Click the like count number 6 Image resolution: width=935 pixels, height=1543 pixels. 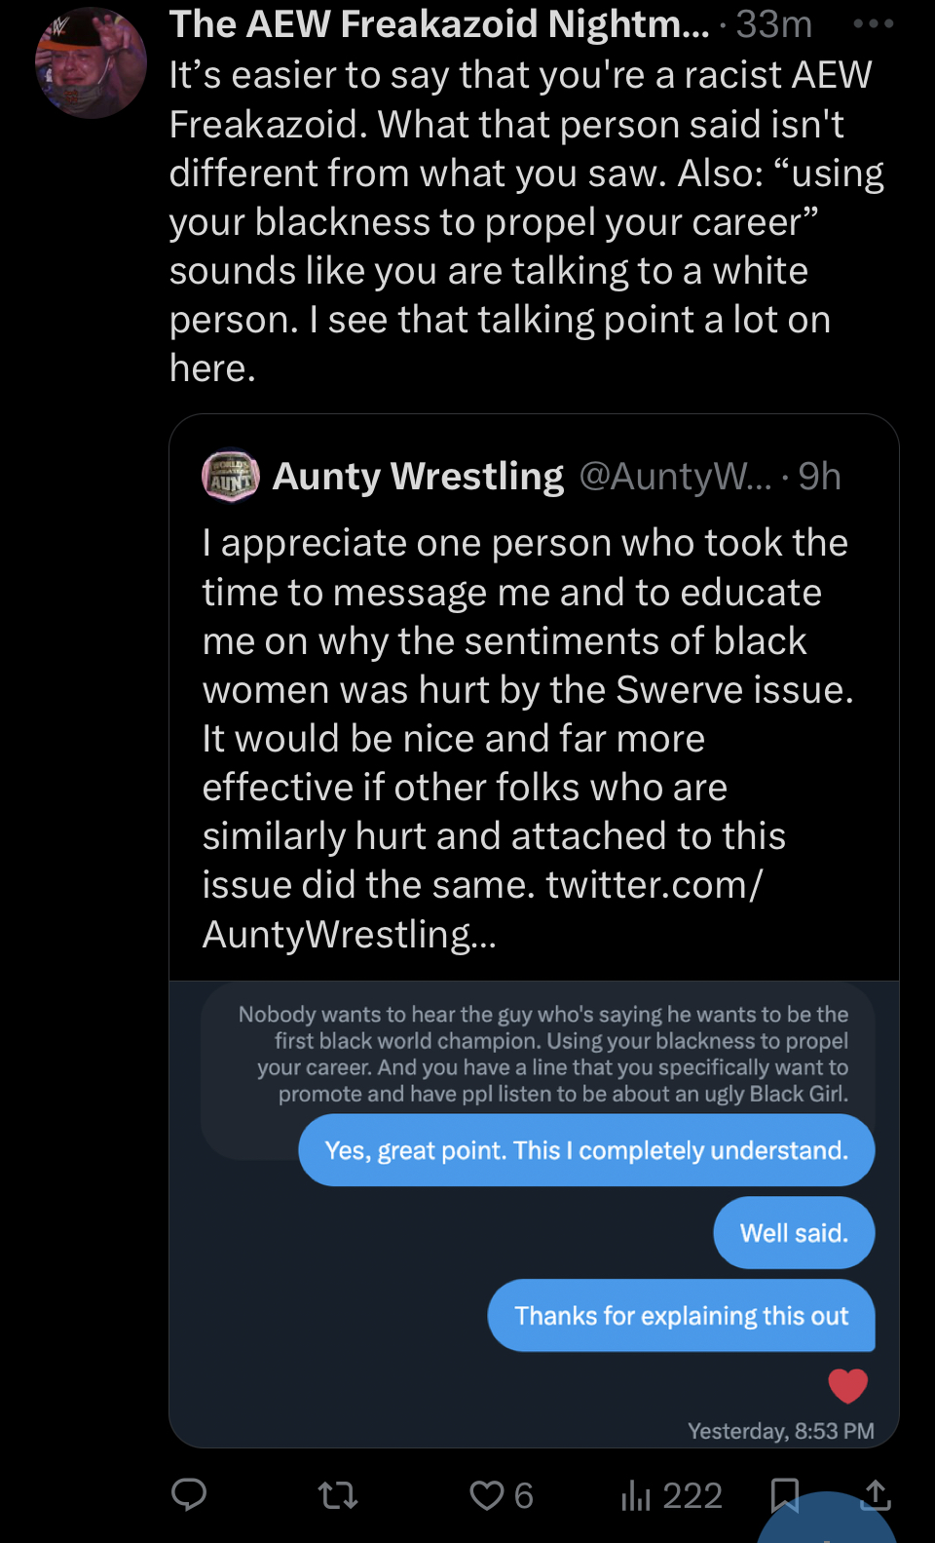point(524,1495)
